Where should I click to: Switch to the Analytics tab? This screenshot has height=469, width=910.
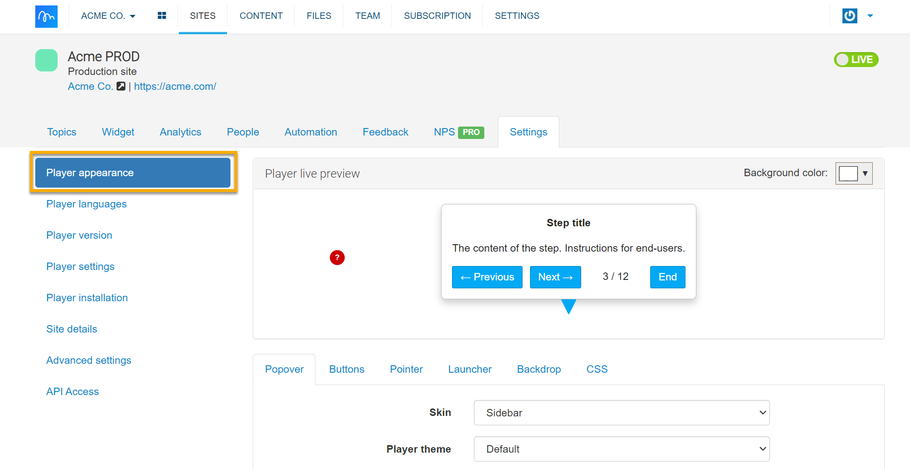point(180,132)
